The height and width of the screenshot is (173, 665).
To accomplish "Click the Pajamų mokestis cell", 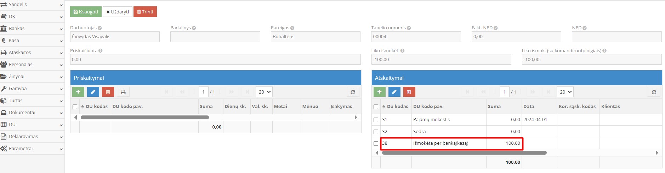I will click(449, 120).
